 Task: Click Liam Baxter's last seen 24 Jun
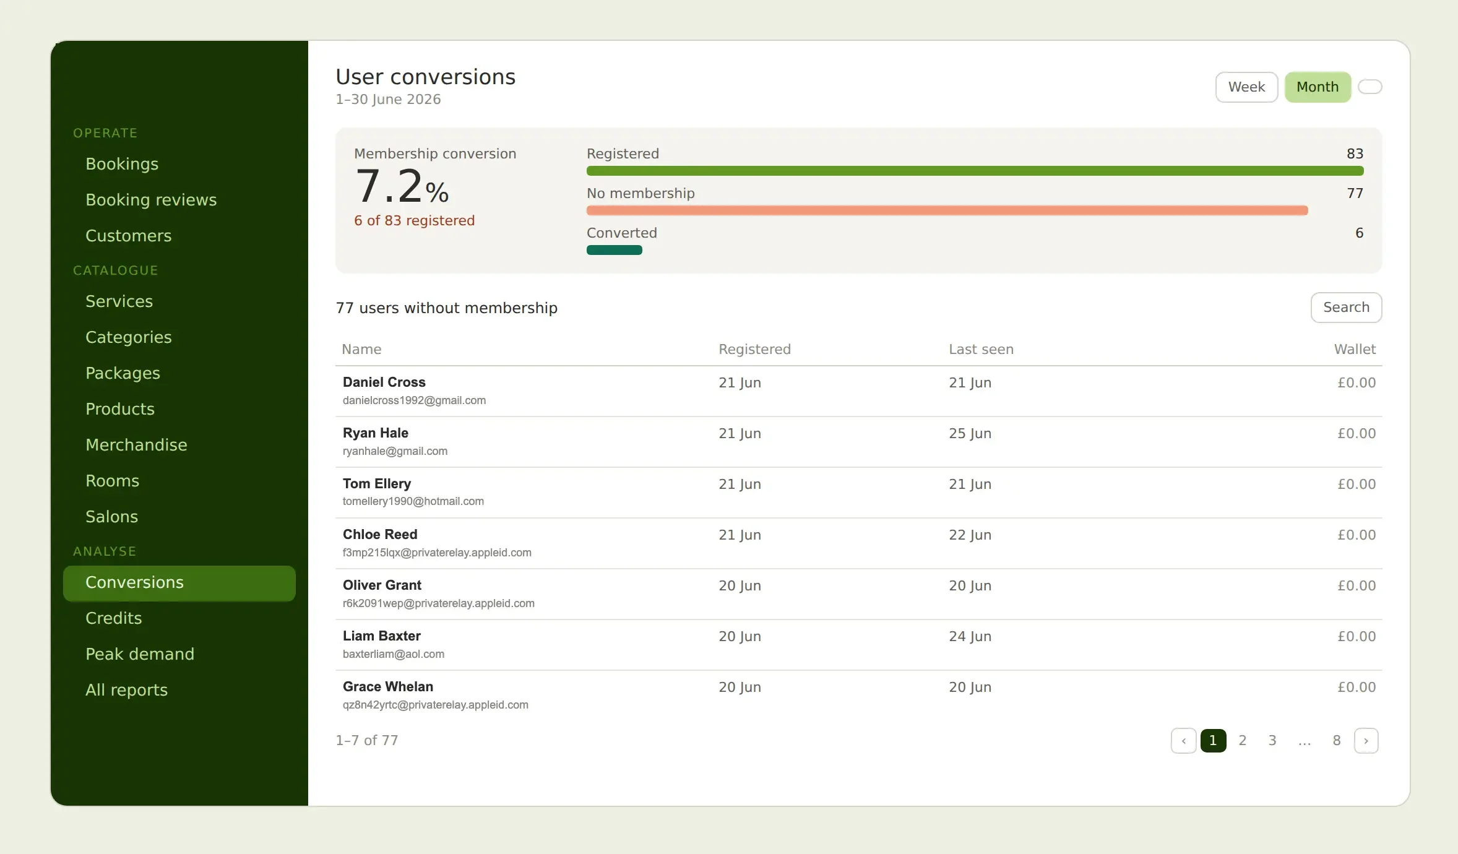(970, 637)
